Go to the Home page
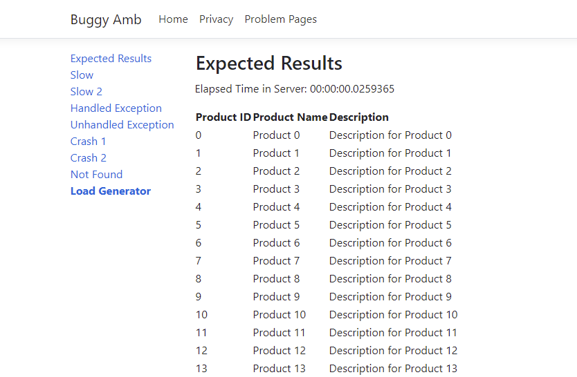 [x=173, y=19]
